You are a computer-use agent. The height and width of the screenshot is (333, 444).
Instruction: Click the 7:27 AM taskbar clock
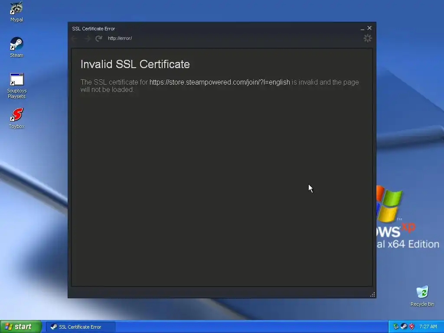pos(428,326)
